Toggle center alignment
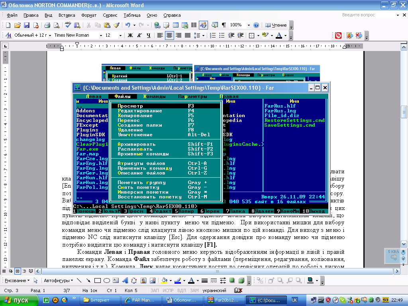Image resolution: width=408 pixels, height=306 pixels. tap(169, 35)
